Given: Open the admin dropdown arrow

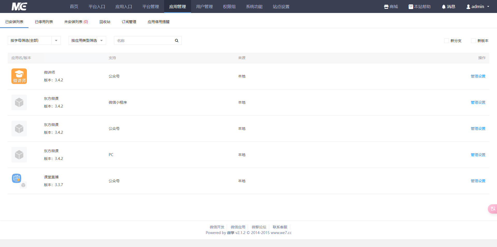Looking at the screenshot, I should click(x=488, y=6).
